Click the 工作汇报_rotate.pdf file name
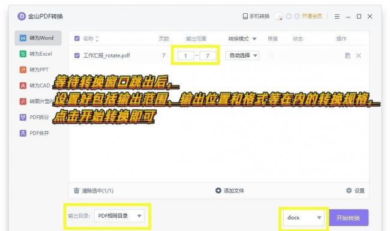 coord(106,55)
